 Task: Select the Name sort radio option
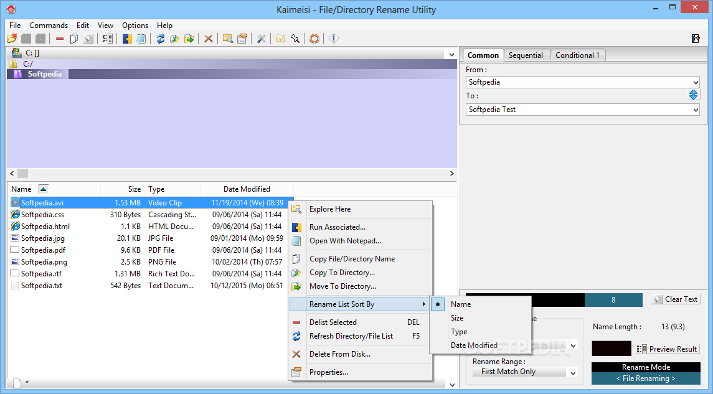click(x=437, y=304)
